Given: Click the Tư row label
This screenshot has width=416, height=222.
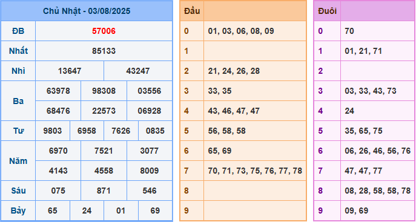Looking at the screenshot, I should (x=18, y=131).
